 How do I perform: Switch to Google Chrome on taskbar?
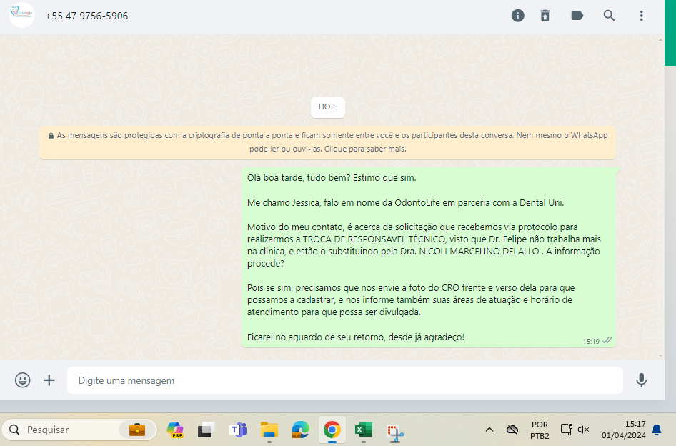(x=332, y=430)
